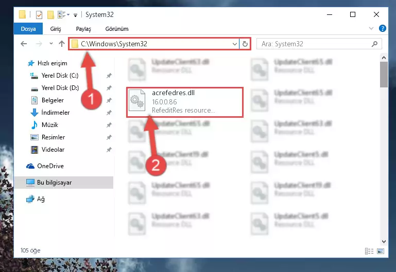The height and width of the screenshot is (272, 396).
Task: Open the recent locations dropdown arrow
Action: point(51,44)
